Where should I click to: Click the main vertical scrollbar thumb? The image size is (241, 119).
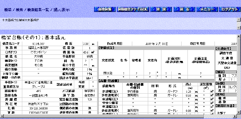(x=239, y=51)
